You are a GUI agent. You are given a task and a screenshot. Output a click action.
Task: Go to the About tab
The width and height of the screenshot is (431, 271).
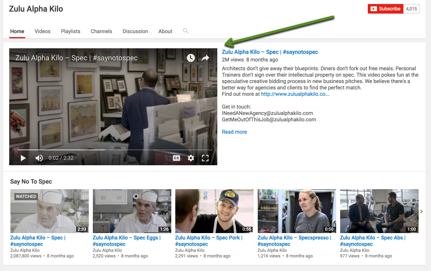pyautogui.click(x=165, y=31)
